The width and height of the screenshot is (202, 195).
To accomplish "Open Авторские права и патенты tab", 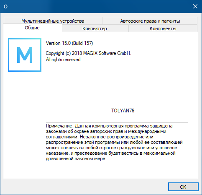I will click(x=150, y=21).
